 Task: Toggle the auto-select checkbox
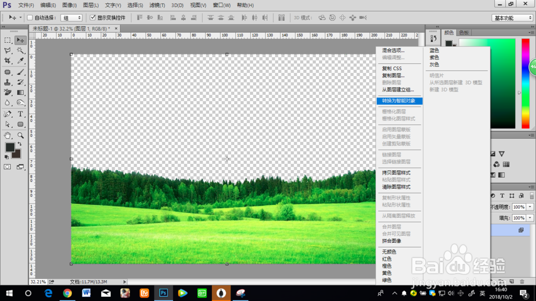click(x=29, y=18)
